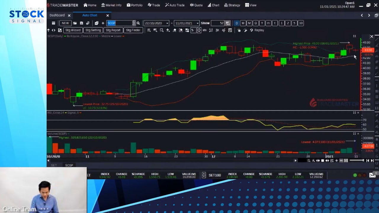Select the W weekly timeframe
Image resolution: width=379 pixels, height=213 pixels.
243,23
